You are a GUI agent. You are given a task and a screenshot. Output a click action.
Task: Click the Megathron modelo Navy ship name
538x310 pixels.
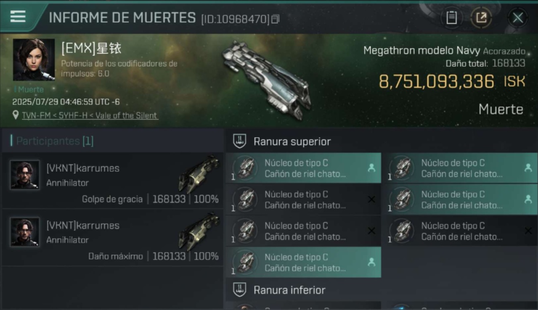(422, 51)
